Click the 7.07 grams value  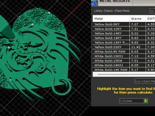(x=135, y=24)
